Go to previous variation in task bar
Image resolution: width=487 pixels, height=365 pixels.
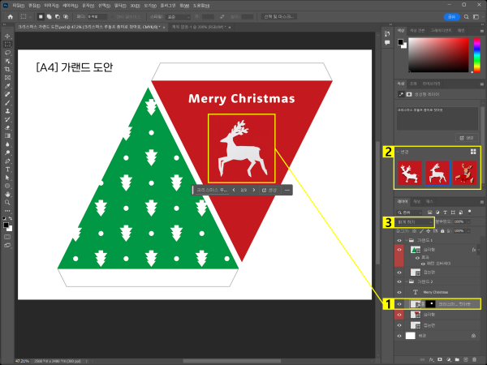(x=234, y=190)
